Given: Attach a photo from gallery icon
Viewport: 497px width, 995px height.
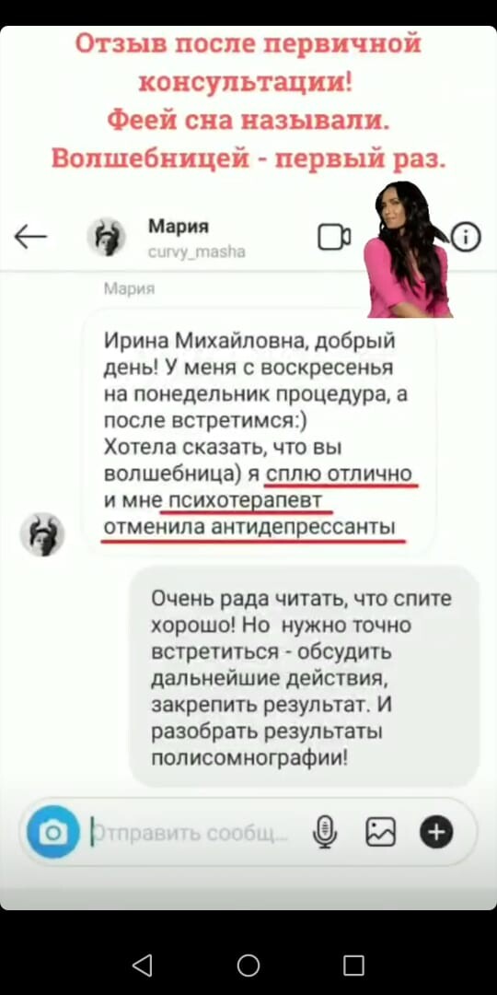Looking at the screenshot, I should [380, 832].
